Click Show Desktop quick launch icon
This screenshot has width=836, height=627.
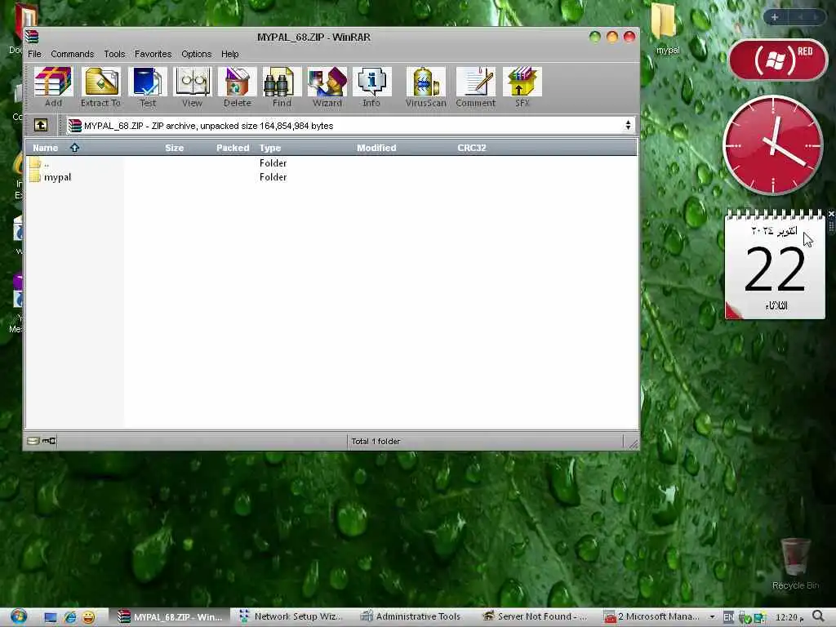51,617
